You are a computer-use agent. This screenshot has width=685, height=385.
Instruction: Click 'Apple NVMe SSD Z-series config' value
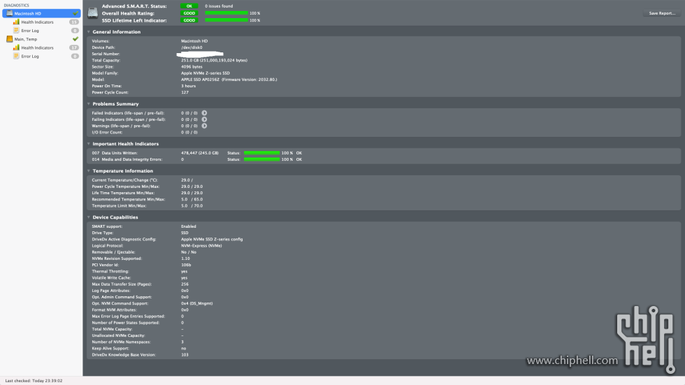(212, 239)
